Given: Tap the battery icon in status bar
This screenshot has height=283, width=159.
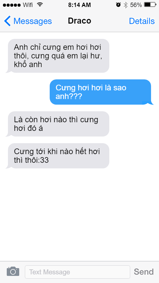Looking at the screenshot, I should pos(150,5).
